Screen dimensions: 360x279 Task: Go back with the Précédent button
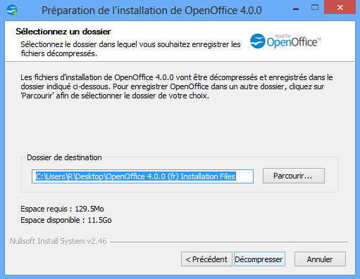pyautogui.click(x=206, y=259)
